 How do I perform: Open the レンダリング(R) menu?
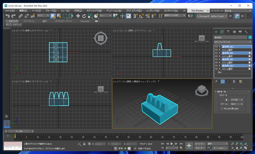click(153, 11)
